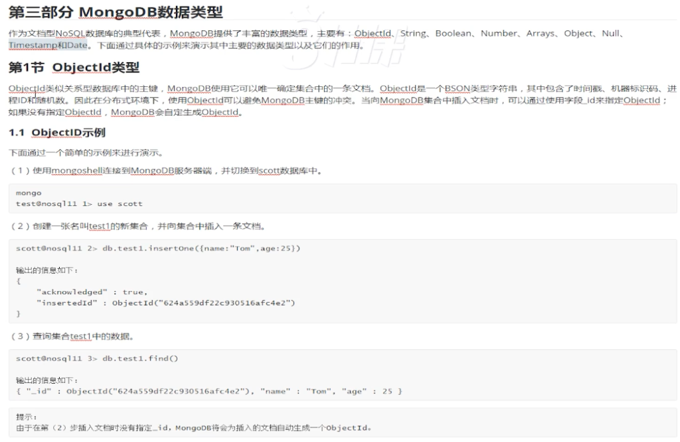
Task: Click code line "test@nosql11 1> use scott"
Action: [x=79, y=204]
